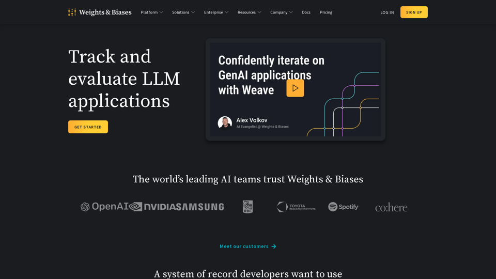This screenshot has width=496, height=279.
Task: Click the LOG IN link
Action: pyautogui.click(x=387, y=12)
